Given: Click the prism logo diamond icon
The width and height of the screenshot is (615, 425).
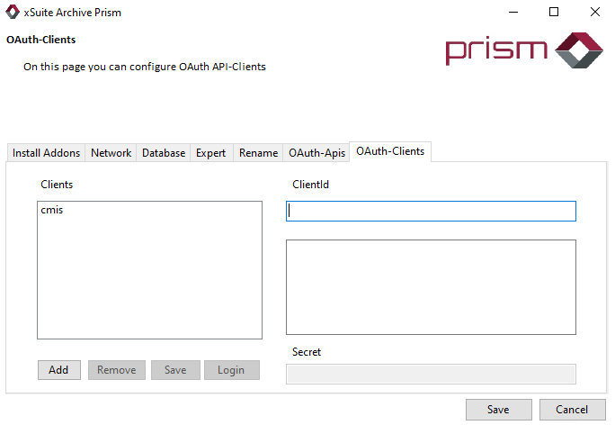Looking at the screenshot, I should (x=579, y=50).
